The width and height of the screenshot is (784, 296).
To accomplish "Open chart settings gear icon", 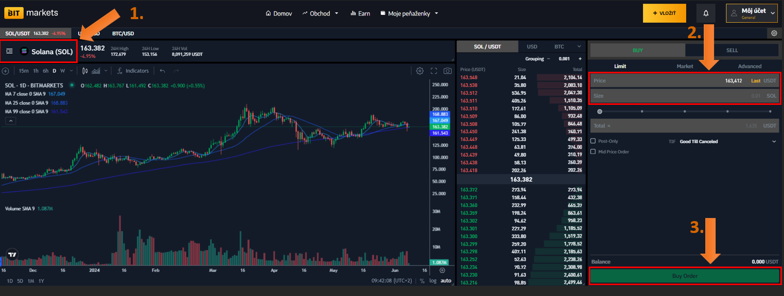I will coord(419,71).
